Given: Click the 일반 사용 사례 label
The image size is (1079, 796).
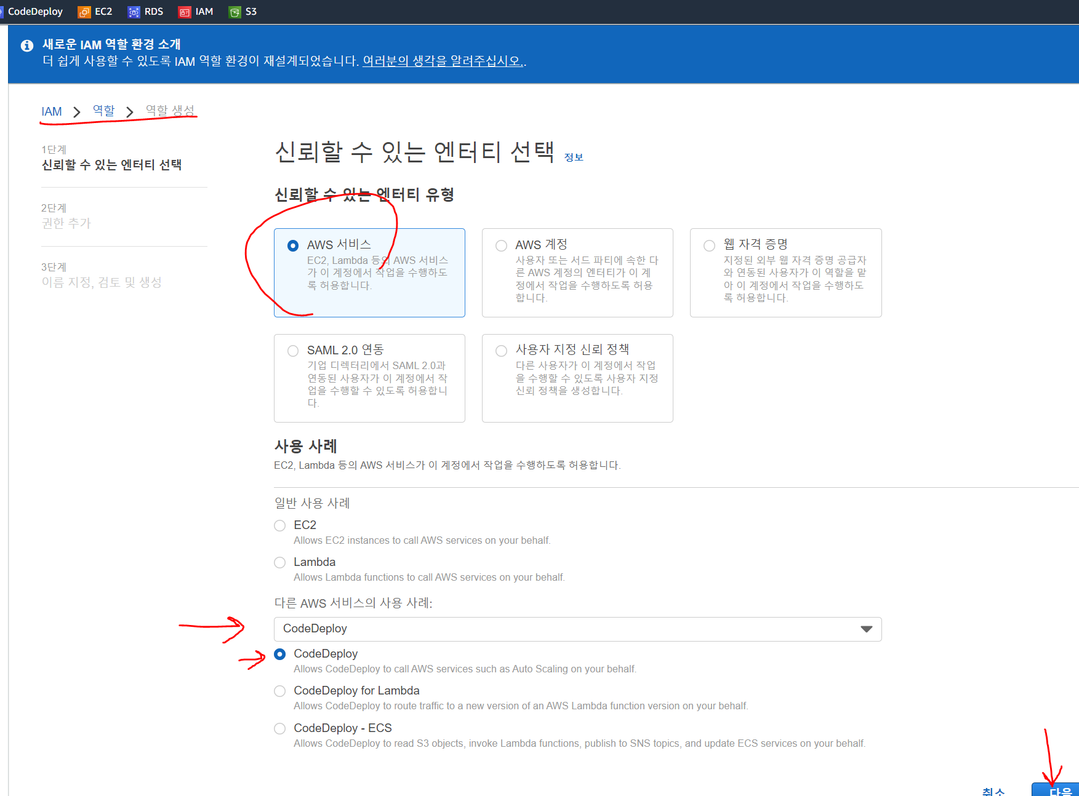Looking at the screenshot, I should [312, 503].
